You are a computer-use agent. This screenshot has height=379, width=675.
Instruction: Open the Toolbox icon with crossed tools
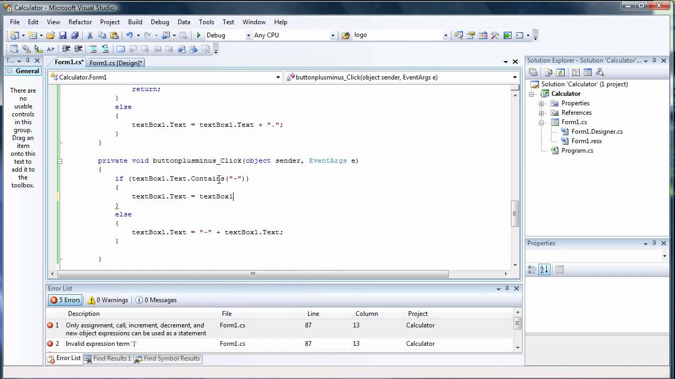495,35
